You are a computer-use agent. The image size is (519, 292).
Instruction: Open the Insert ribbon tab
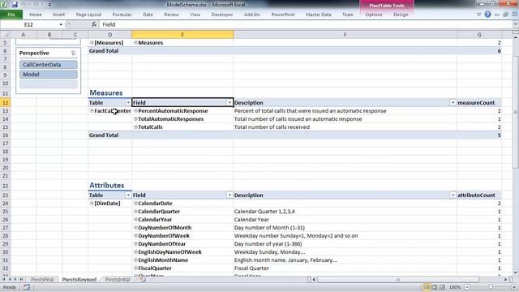pyautogui.click(x=58, y=15)
